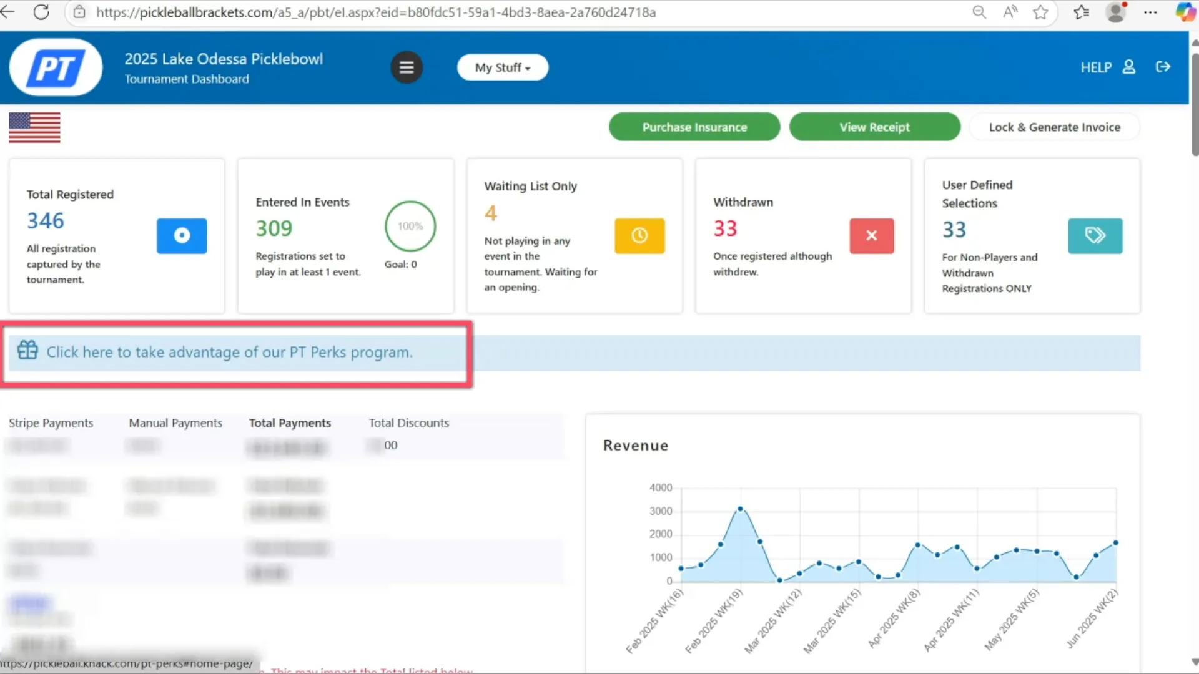Click the 100% goal progress circle
The height and width of the screenshot is (674, 1199).
pyautogui.click(x=410, y=226)
